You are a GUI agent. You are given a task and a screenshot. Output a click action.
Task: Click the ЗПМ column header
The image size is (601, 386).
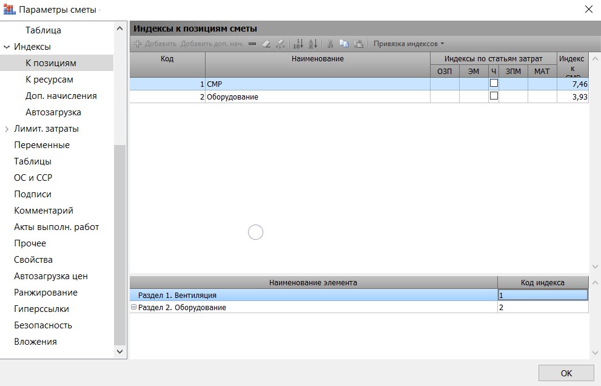tap(513, 72)
